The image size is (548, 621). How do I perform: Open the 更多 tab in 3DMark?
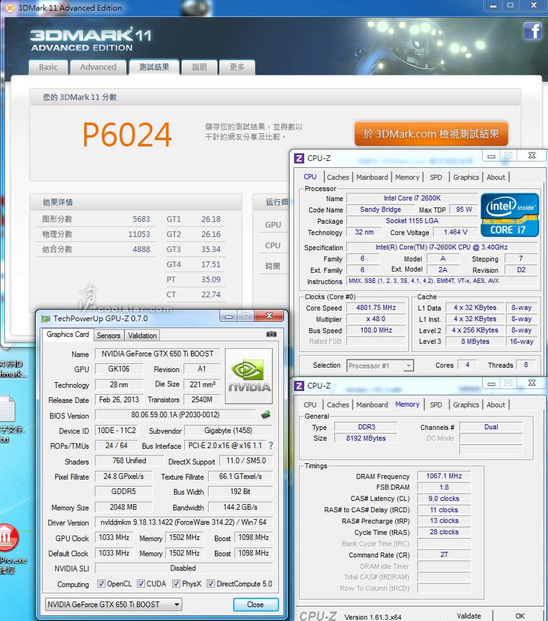coord(237,67)
